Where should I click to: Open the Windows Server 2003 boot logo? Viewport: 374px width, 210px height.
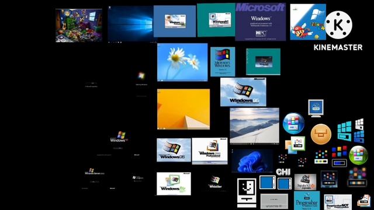pyautogui.click(x=95, y=171)
